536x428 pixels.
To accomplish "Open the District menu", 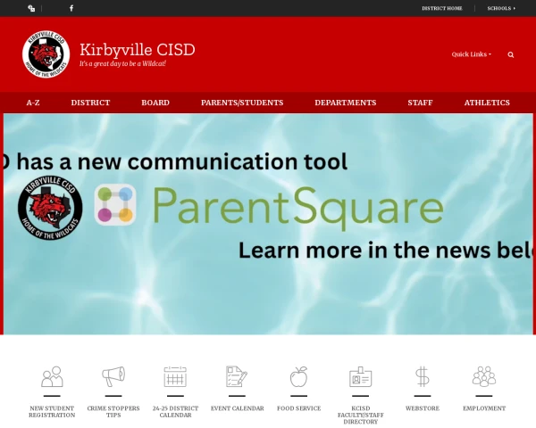I will pos(90,103).
